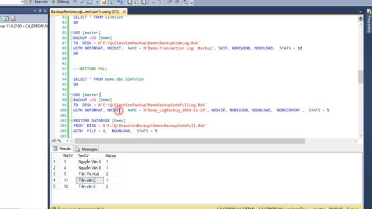Click the Parse checkmark icon

[82, 2]
